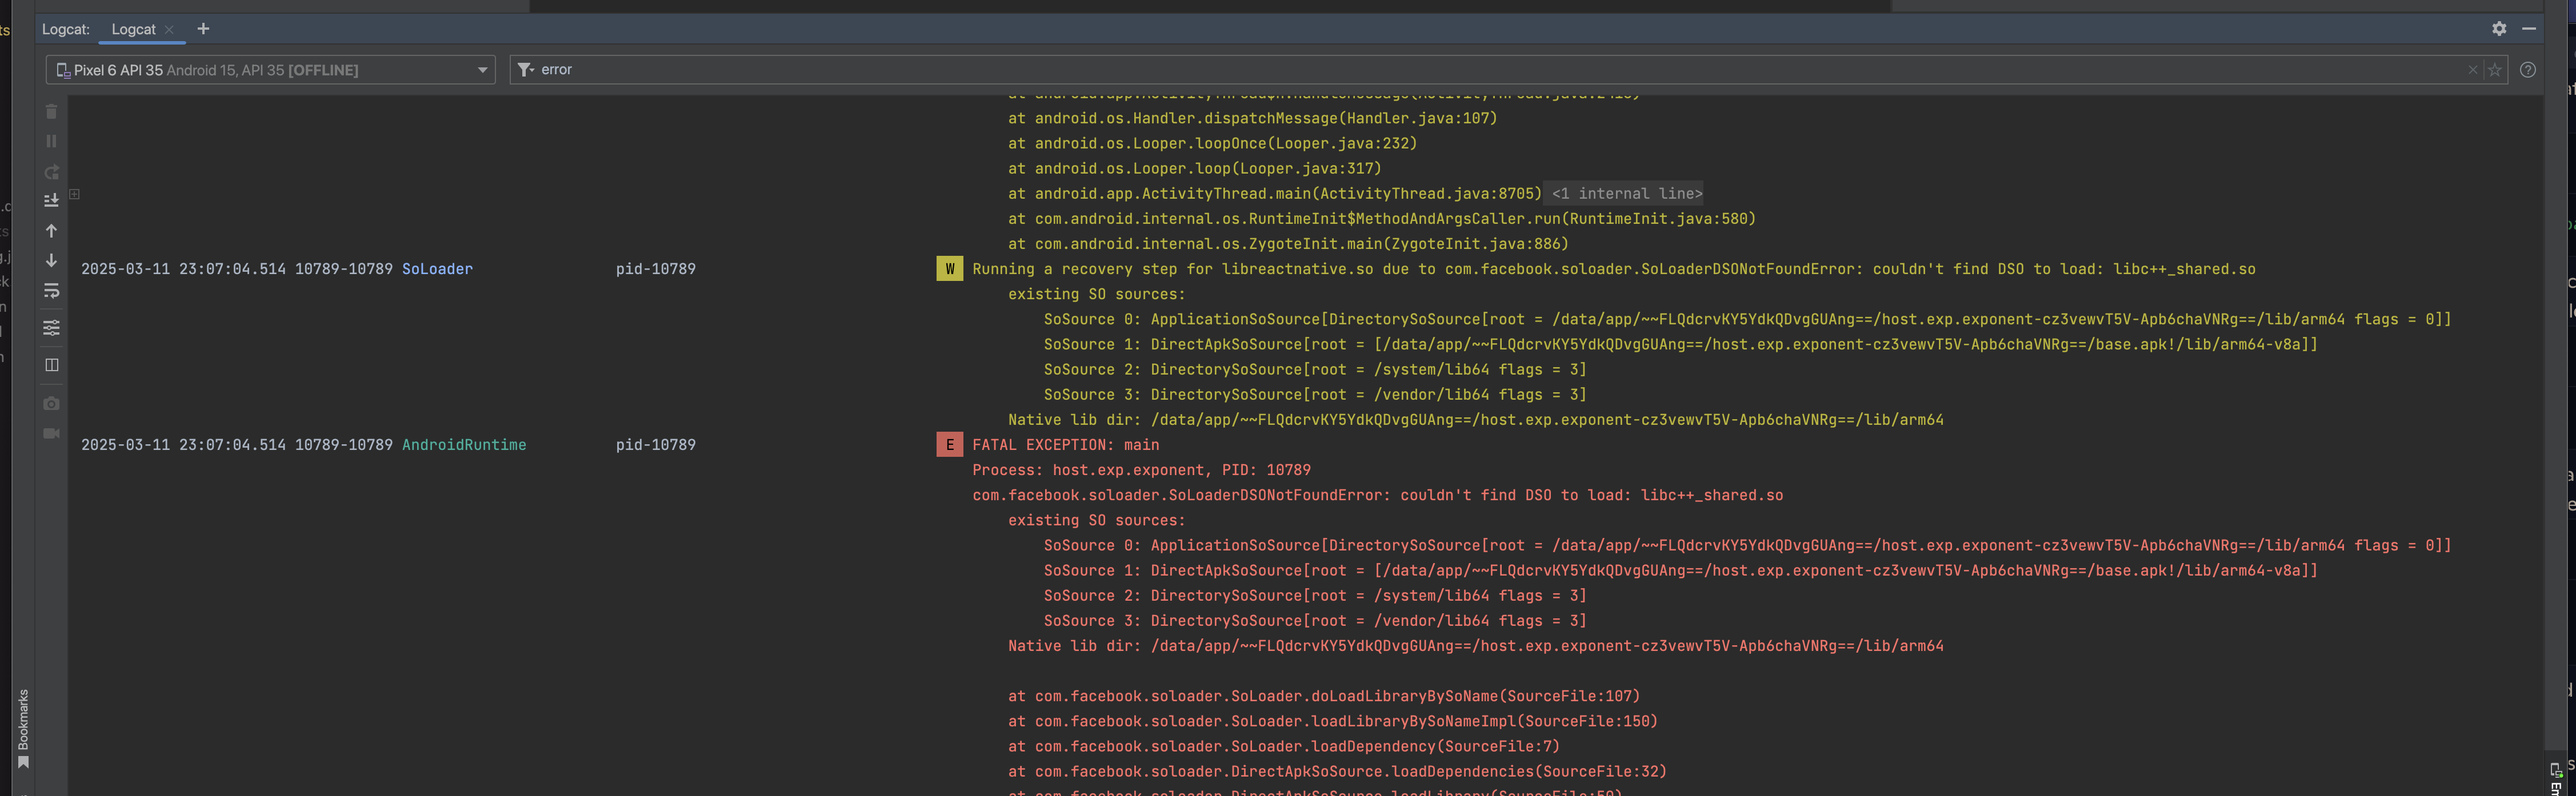Clear the 'error' filter text

[2472, 70]
